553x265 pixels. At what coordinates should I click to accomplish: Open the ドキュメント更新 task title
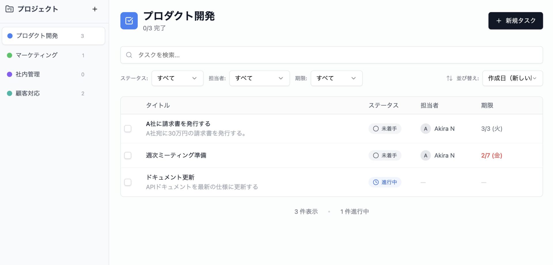tap(170, 177)
